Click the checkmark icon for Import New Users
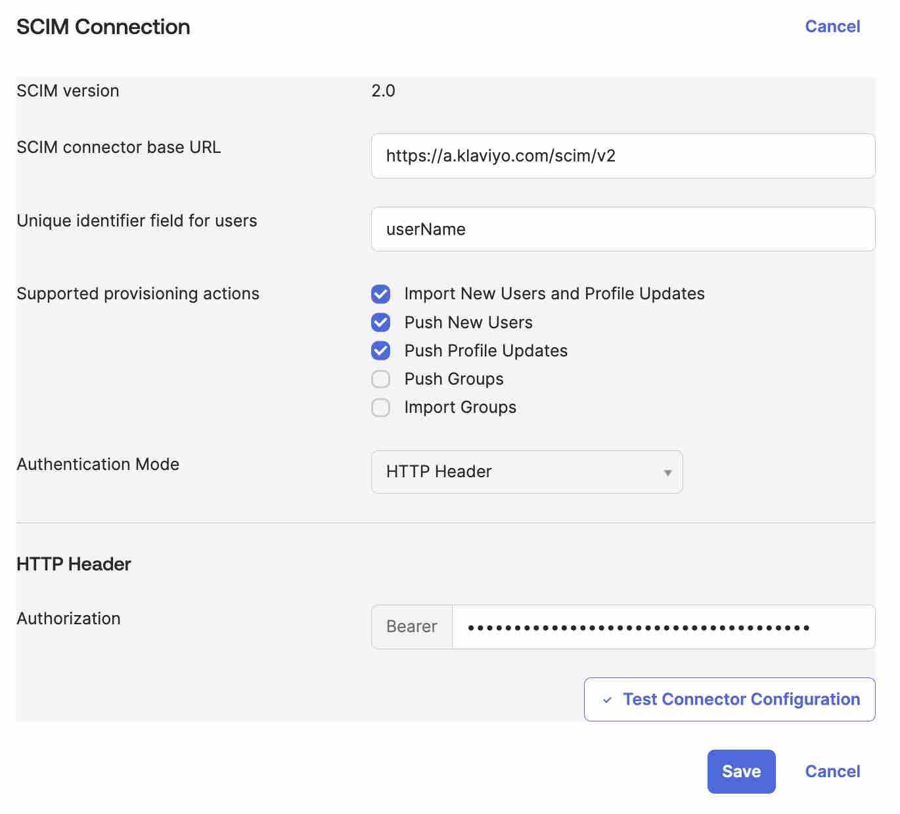900x814 pixels. point(380,294)
